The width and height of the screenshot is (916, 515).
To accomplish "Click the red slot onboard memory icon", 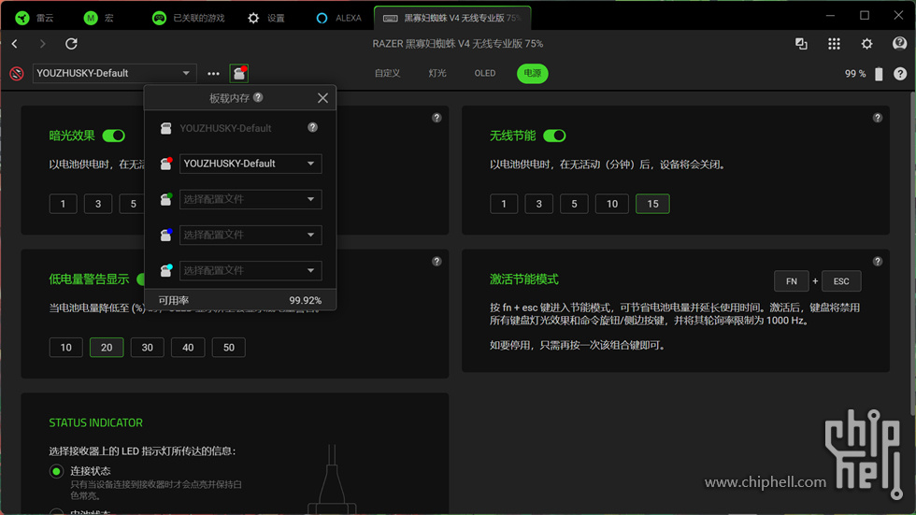I will (x=166, y=164).
